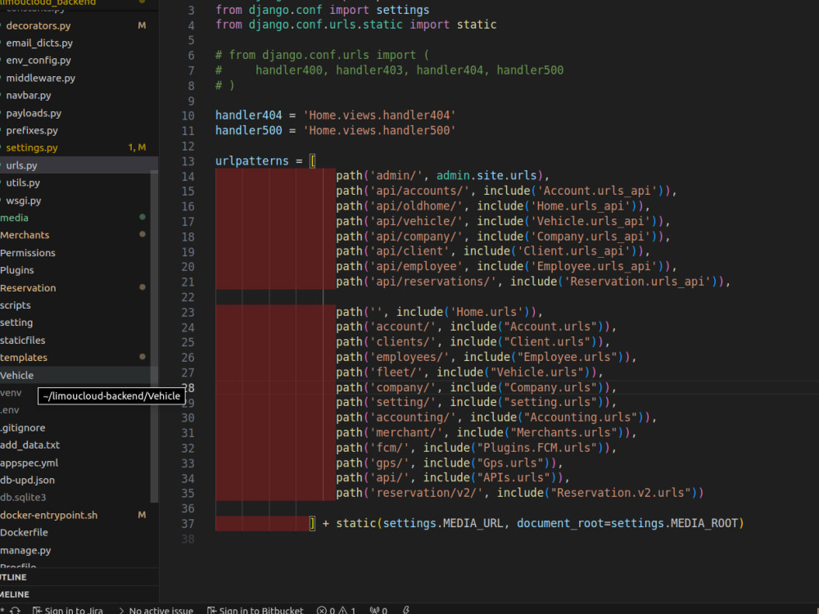Expand the media folder
The image size is (819, 614).
pos(14,218)
